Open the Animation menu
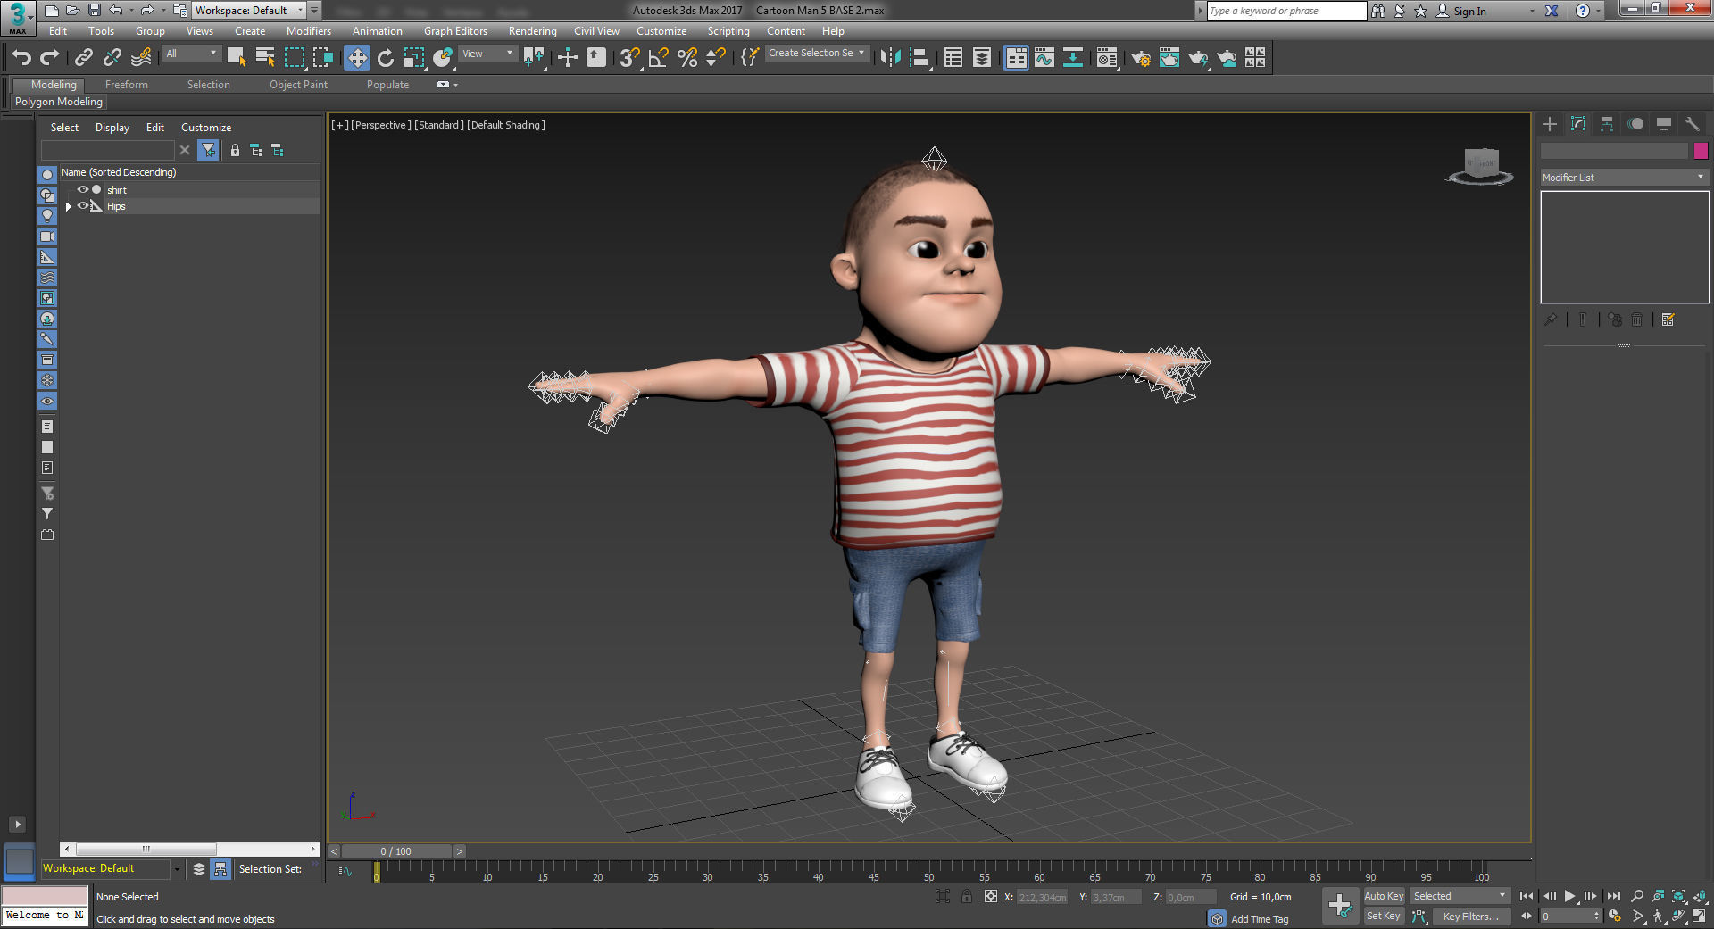Image resolution: width=1714 pixels, height=929 pixels. coord(377,31)
